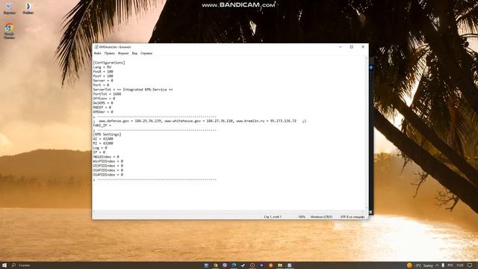Open the yellow round taskbar app

216,265
